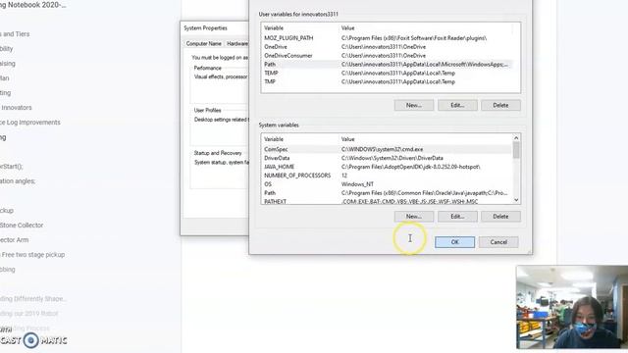Image resolution: width=628 pixels, height=353 pixels.
Task: Click Delete button under System variables
Action: (x=500, y=216)
